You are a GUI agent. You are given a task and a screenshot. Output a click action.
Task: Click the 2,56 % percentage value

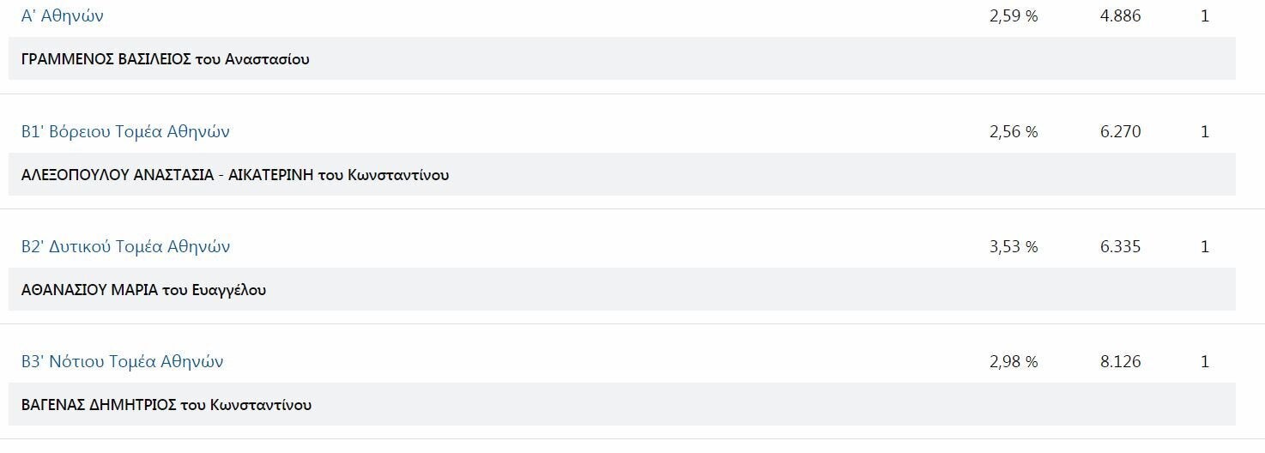click(1014, 131)
